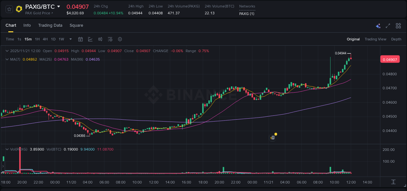Click the red 0.04907 last-price label
The image size is (407, 191).
pyautogui.click(x=390, y=59)
